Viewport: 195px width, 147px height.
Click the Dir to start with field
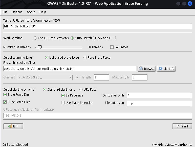(x=160, y=95)
